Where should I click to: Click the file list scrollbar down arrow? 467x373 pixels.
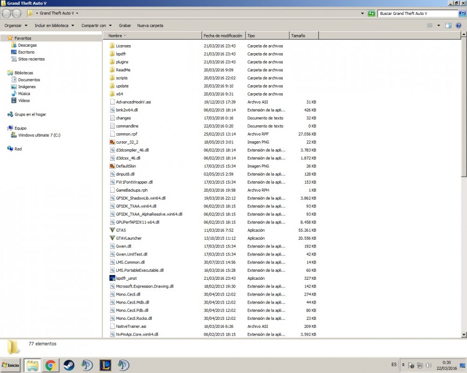point(463,334)
